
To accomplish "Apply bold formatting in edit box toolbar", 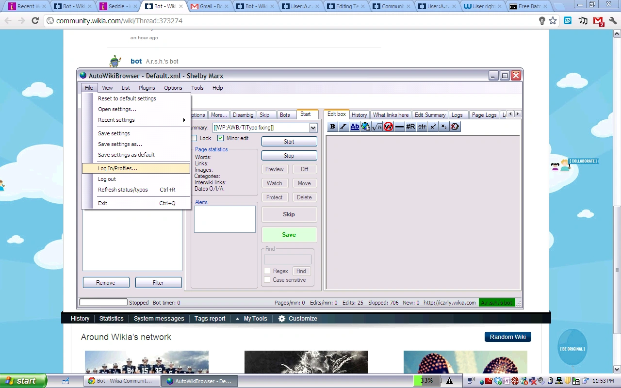I will 332,127.
